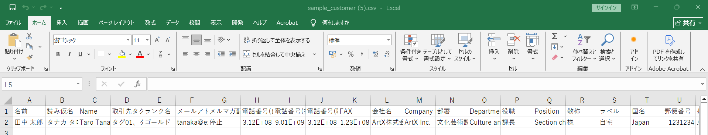The height and width of the screenshot is (135, 708).
Task: Switch to the Acrobat tab
Action: click(x=287, y=22)
